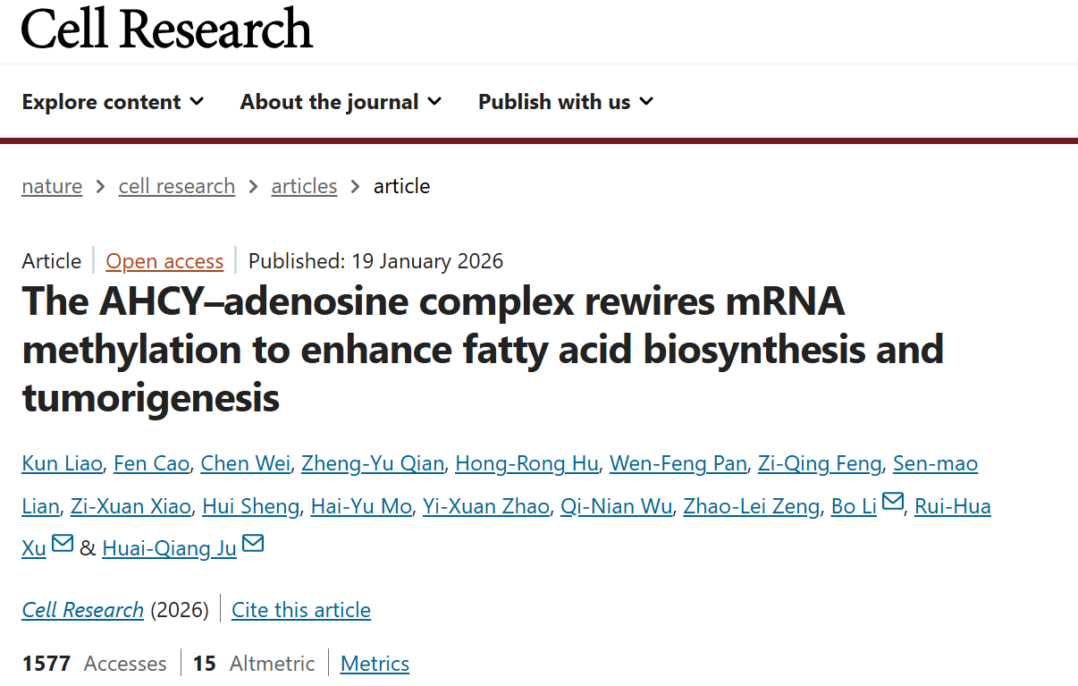Go to the nature breadcrumb link

tap(52, 186)
